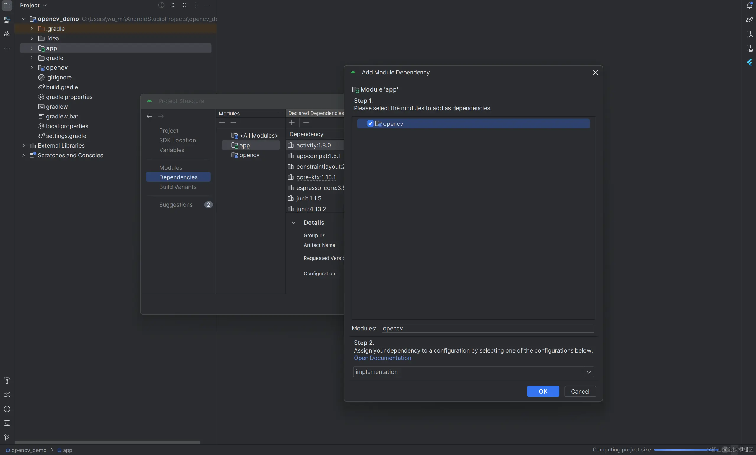Show more tool windows ellipsis
The width and height of the screenshot is (756, 455).
tap(7, 48)
